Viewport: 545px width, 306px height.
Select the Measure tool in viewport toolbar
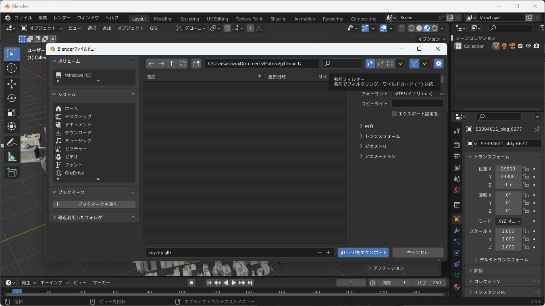(12, 157)
